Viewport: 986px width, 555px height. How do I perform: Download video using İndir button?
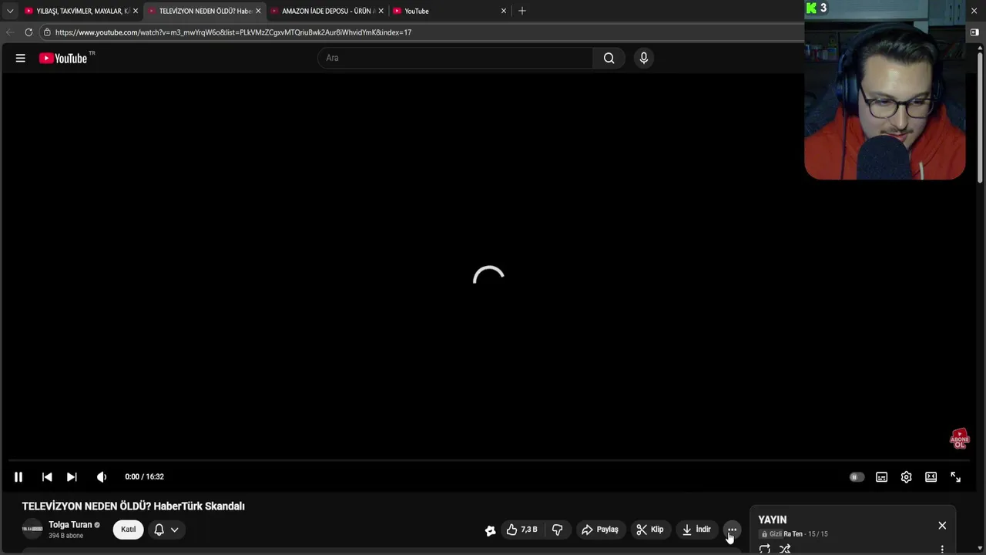(696, 530)
